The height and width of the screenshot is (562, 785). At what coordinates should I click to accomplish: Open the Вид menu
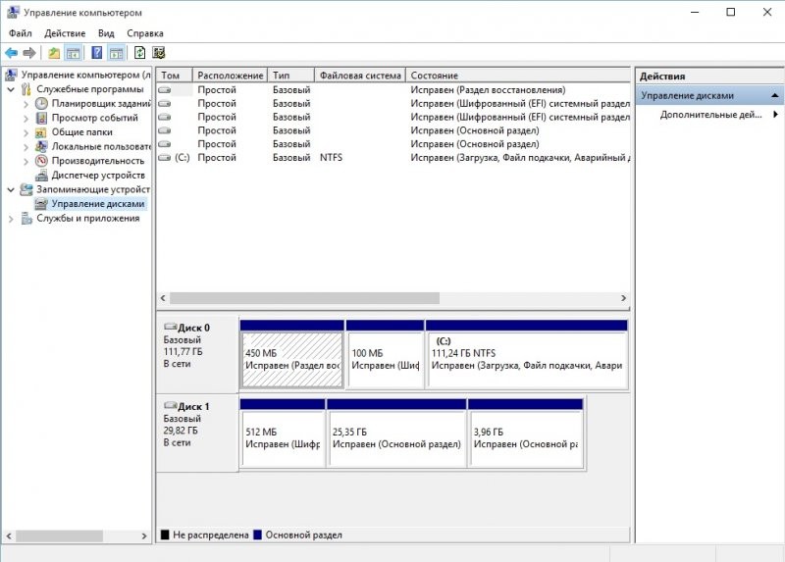tap(106, 33)
